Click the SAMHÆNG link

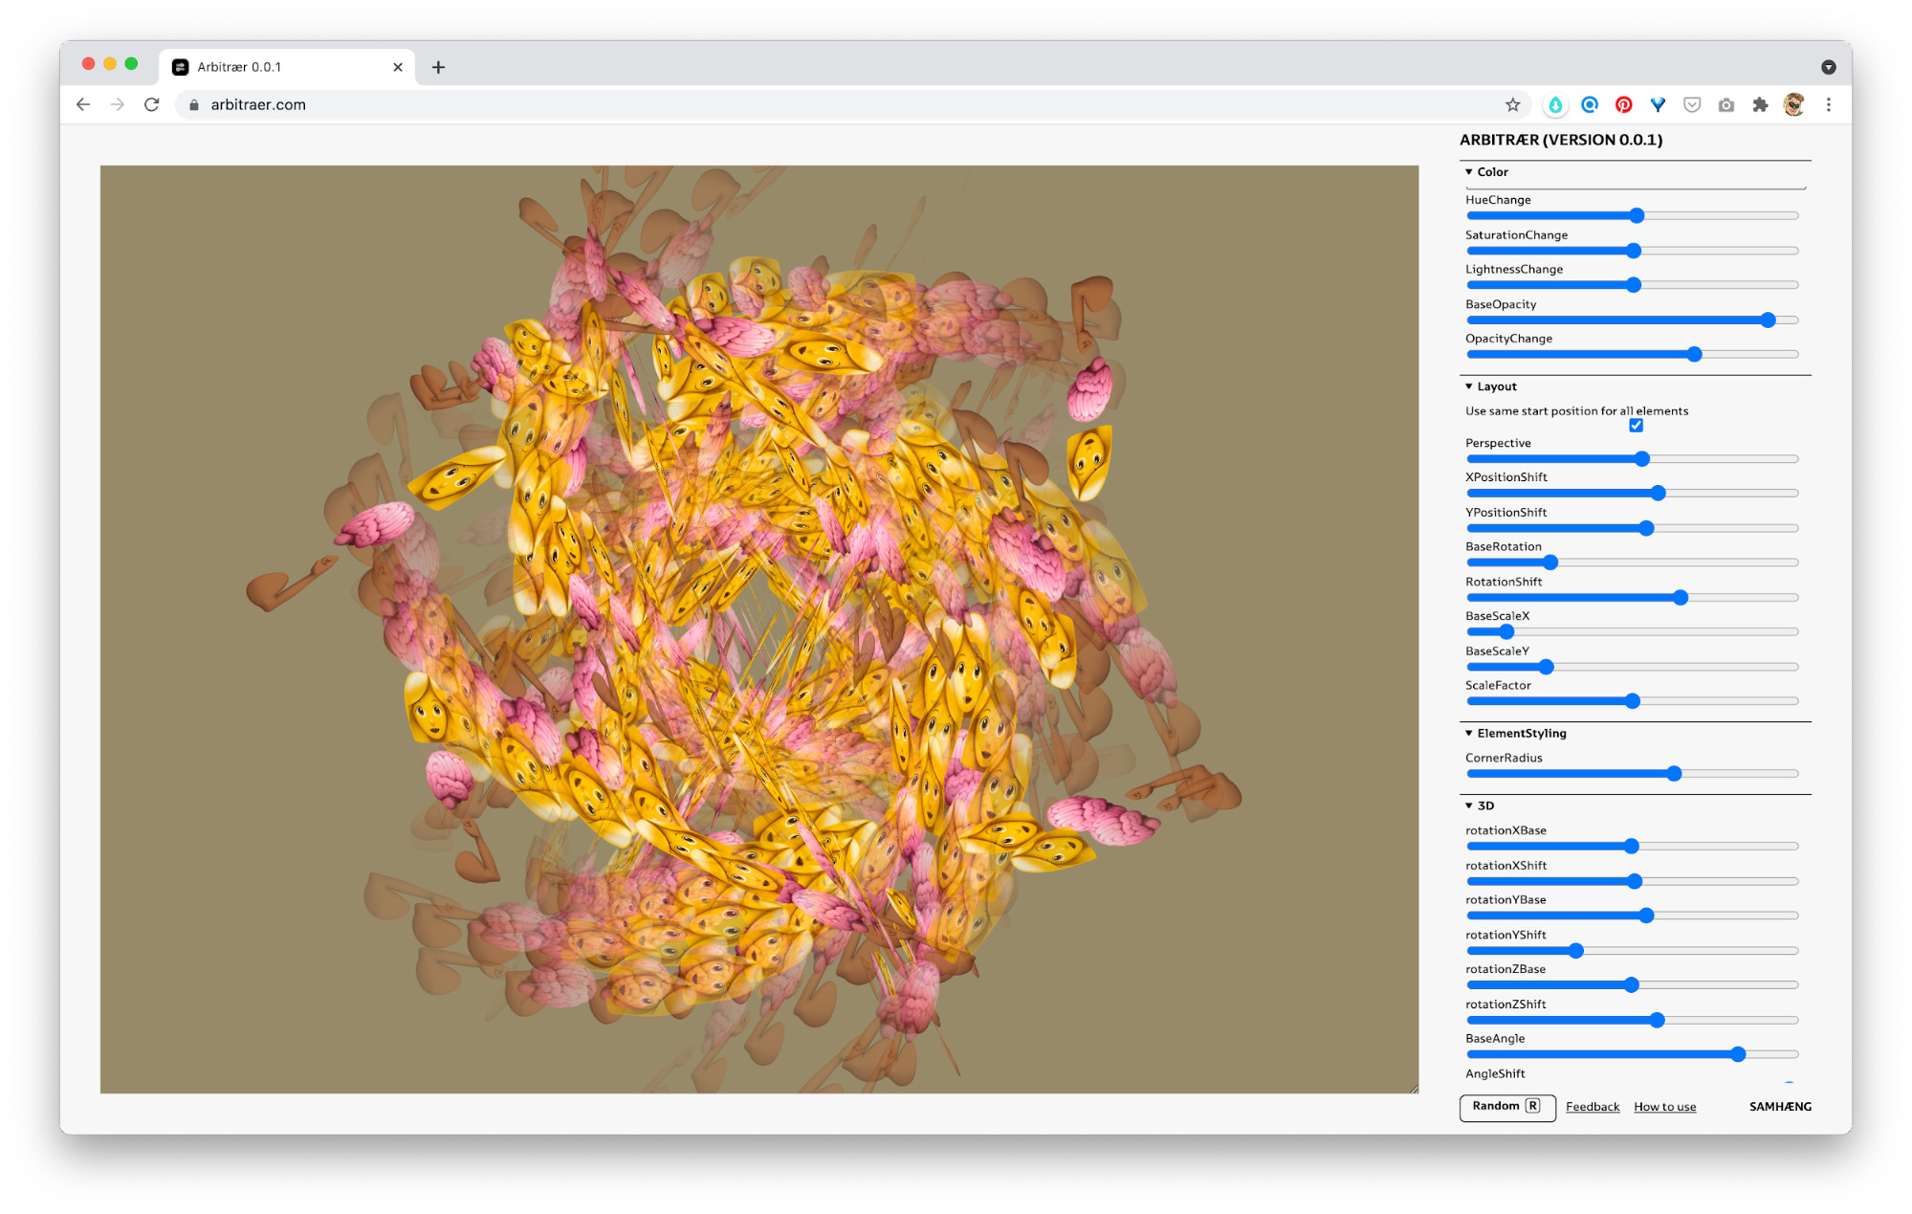(x=1780, y=1107)
